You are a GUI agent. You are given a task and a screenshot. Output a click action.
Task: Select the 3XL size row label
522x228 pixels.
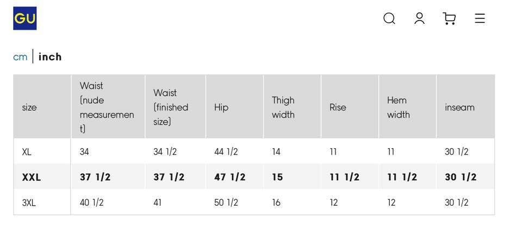[29, 202]
